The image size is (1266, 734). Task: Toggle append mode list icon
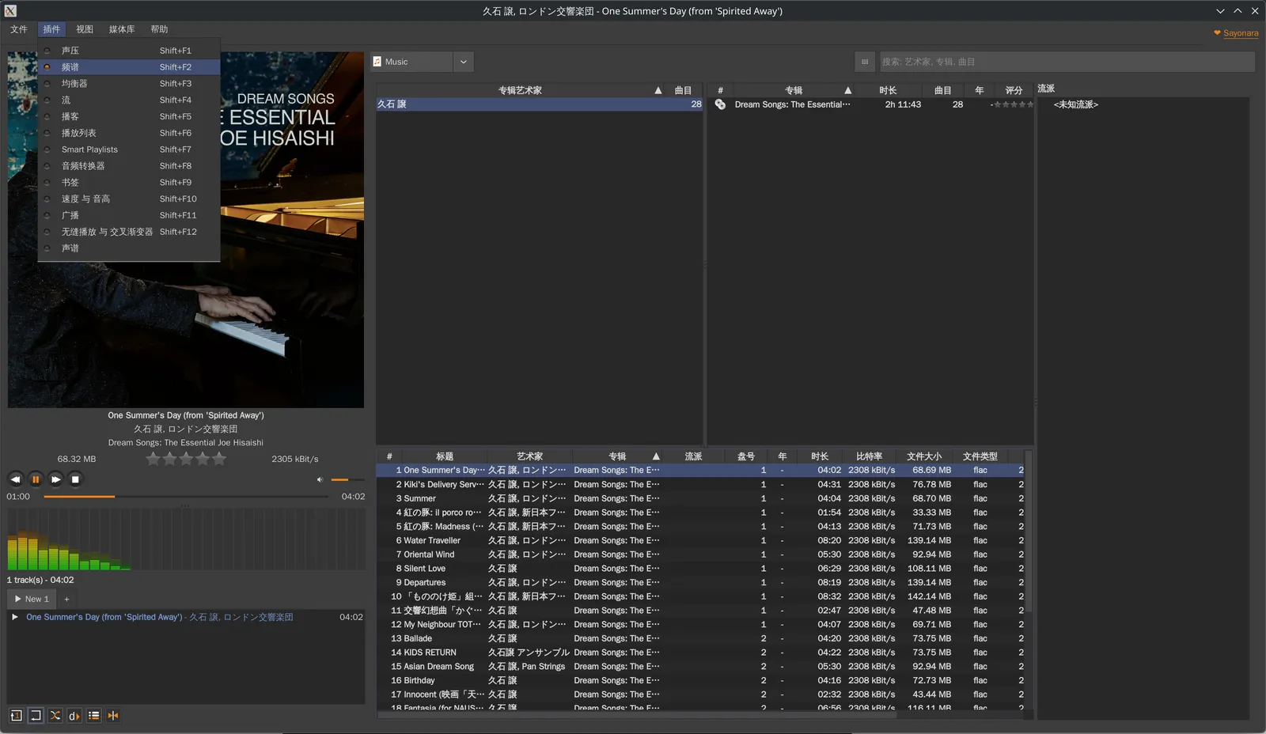(x=93, y=716)
